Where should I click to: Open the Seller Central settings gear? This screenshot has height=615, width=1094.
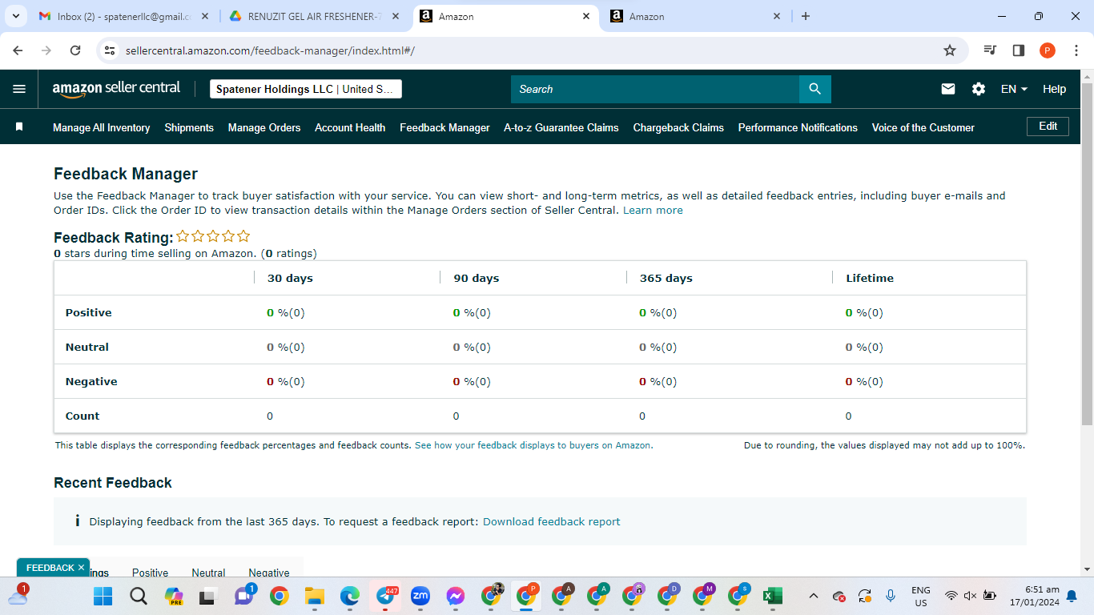(x=979, y=89)
